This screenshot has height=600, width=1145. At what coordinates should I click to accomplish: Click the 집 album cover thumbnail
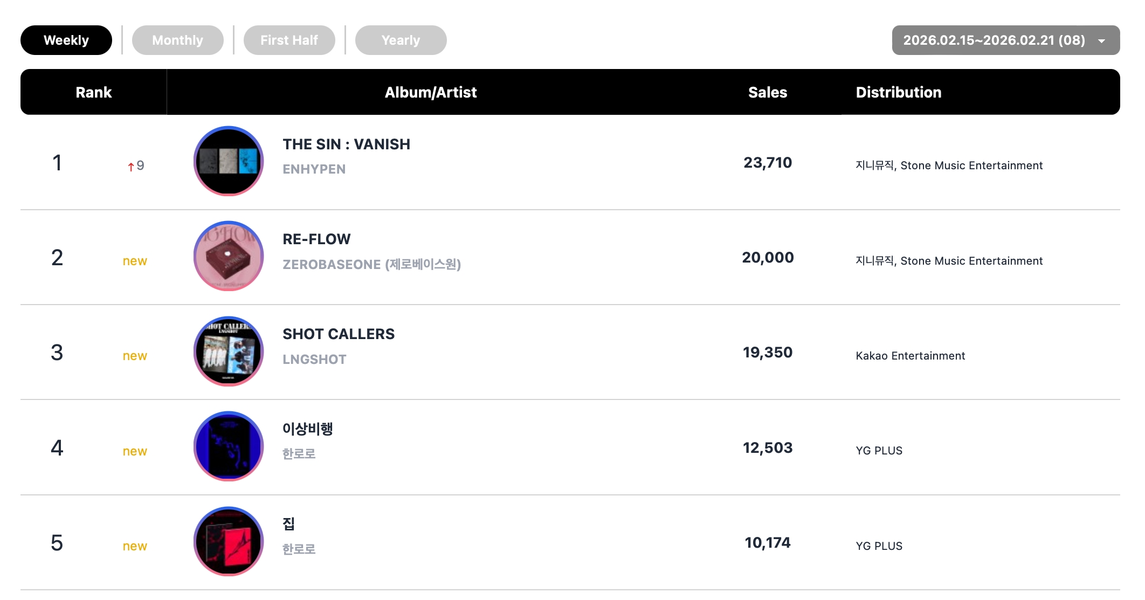[x=229, y=541]
